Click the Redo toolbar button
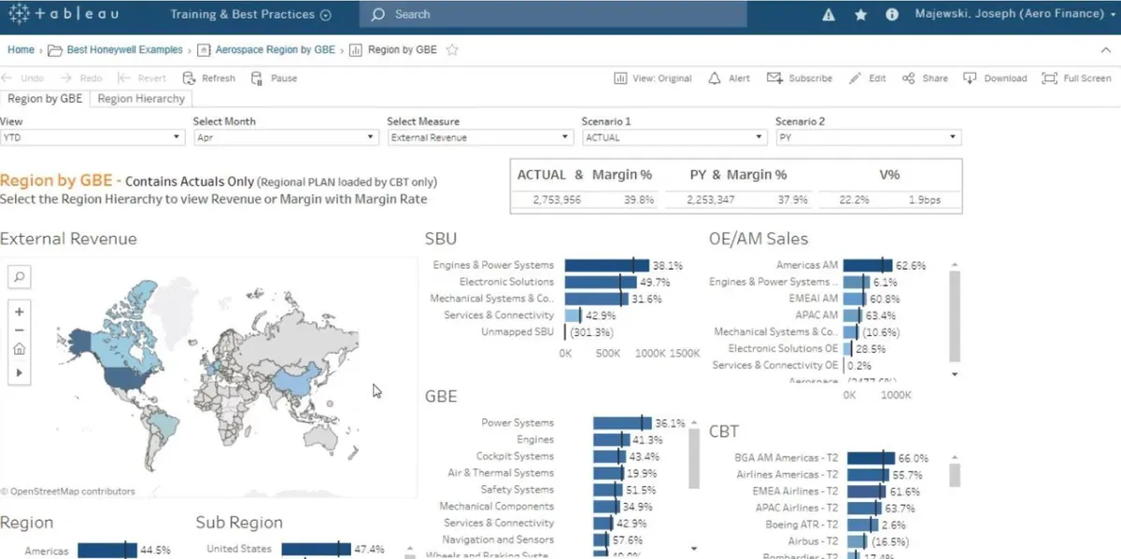Viewport: 1121px width, 559px height. coord(81,78)
